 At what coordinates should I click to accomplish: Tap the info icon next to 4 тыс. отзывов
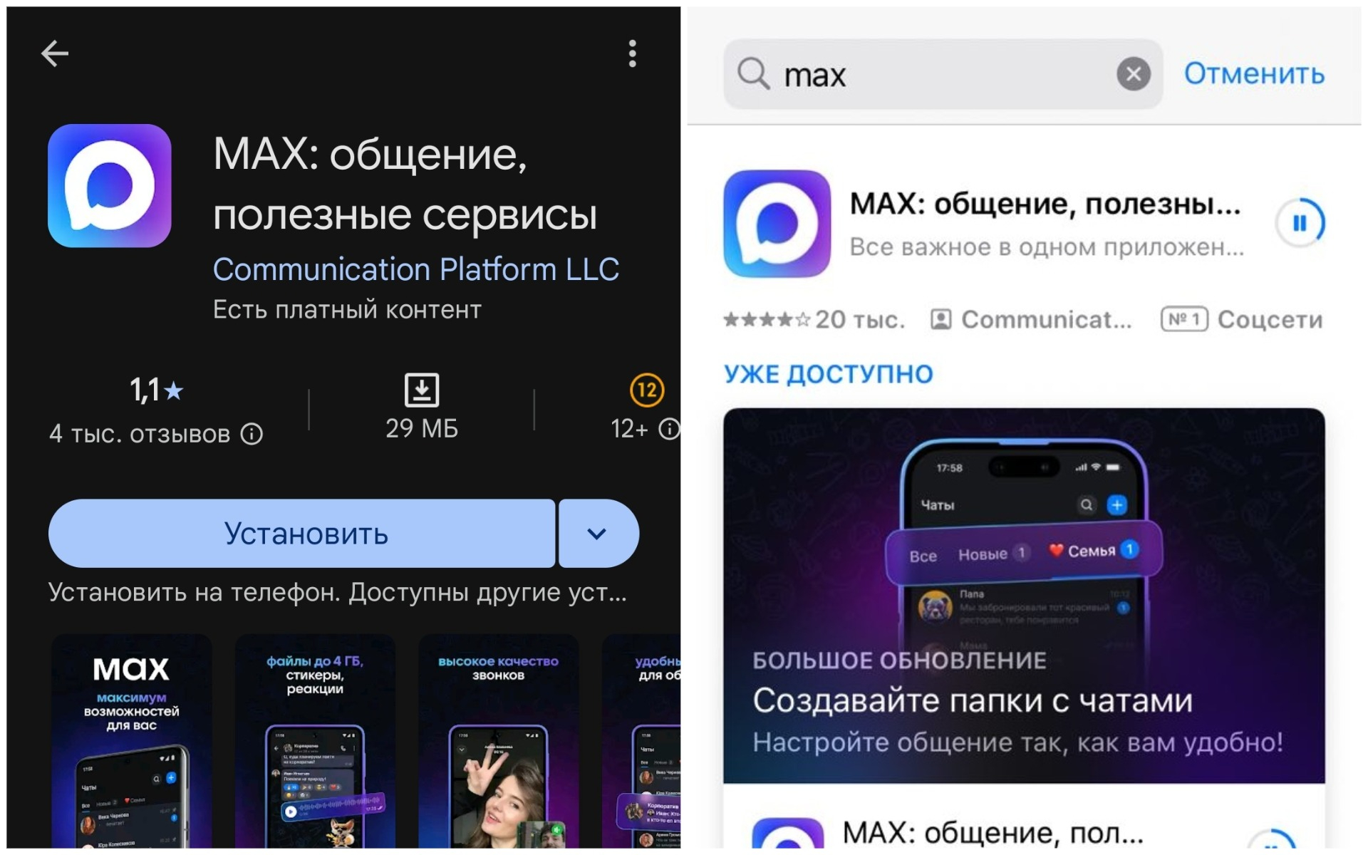tap(252, 433)
